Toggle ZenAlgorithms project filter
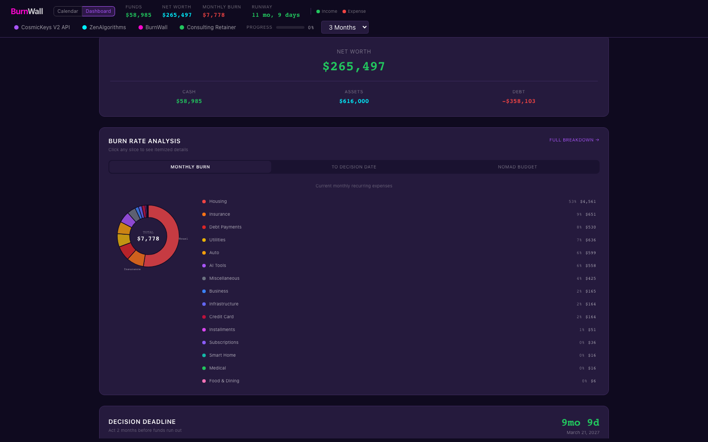This screenshot has width=708, height=442. click(x=104, y=27)
